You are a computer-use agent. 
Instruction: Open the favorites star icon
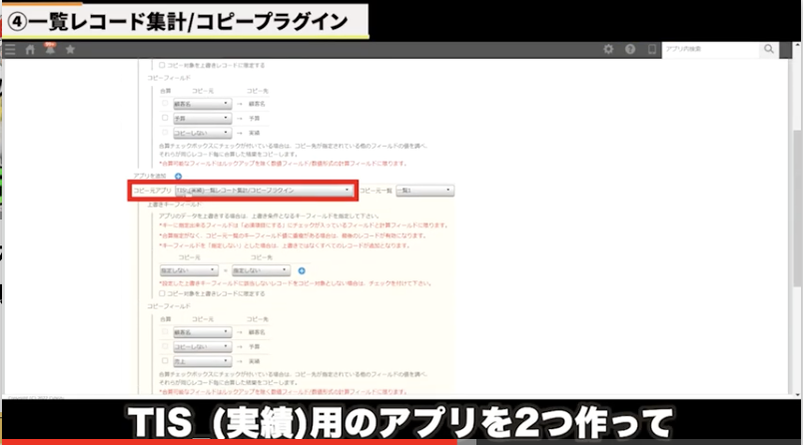coord(70,49)
